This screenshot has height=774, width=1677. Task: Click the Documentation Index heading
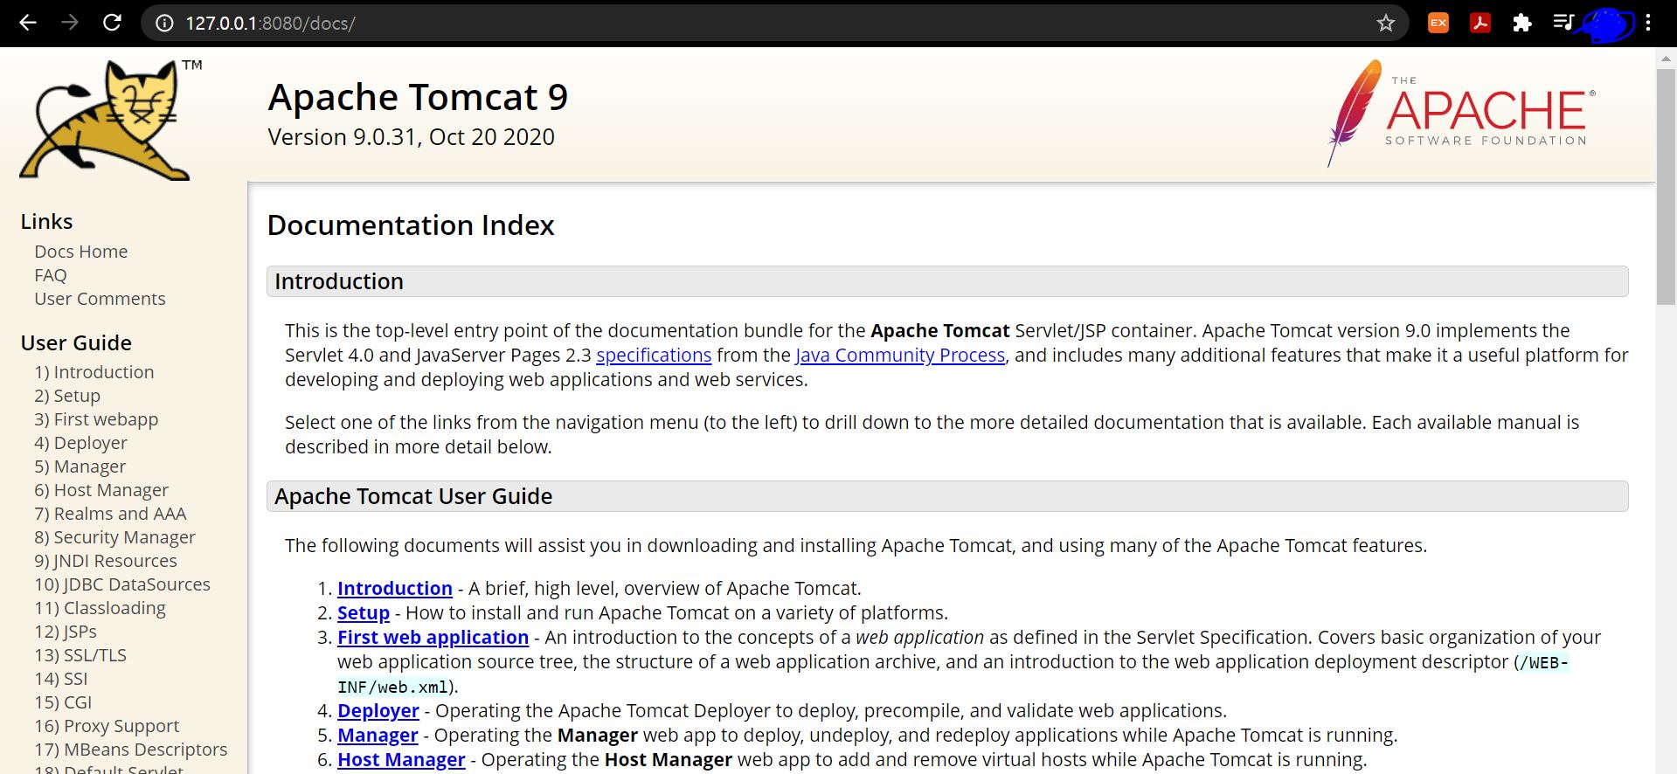point(411,225)
